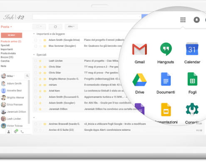The height and width of the screenshot is (166, 206).
Task: Collapse the Importanti e da leggere section
Action: [x=34, y=34]
